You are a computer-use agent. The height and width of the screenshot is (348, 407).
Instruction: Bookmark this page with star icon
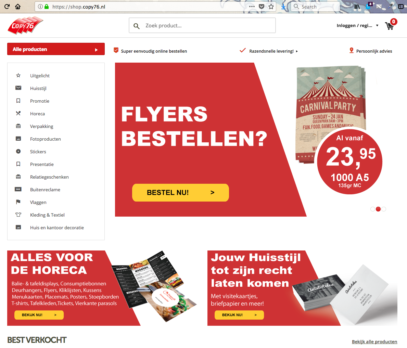(x=271, y=7)
